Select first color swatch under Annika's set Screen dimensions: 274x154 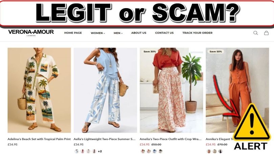coord(209,151)
